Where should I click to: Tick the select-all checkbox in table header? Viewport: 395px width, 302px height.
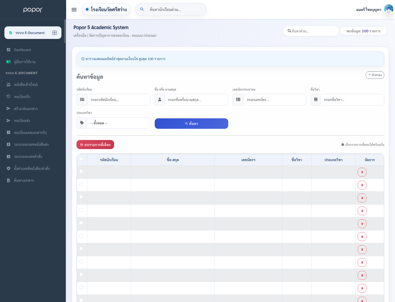(x=81, y=159)
